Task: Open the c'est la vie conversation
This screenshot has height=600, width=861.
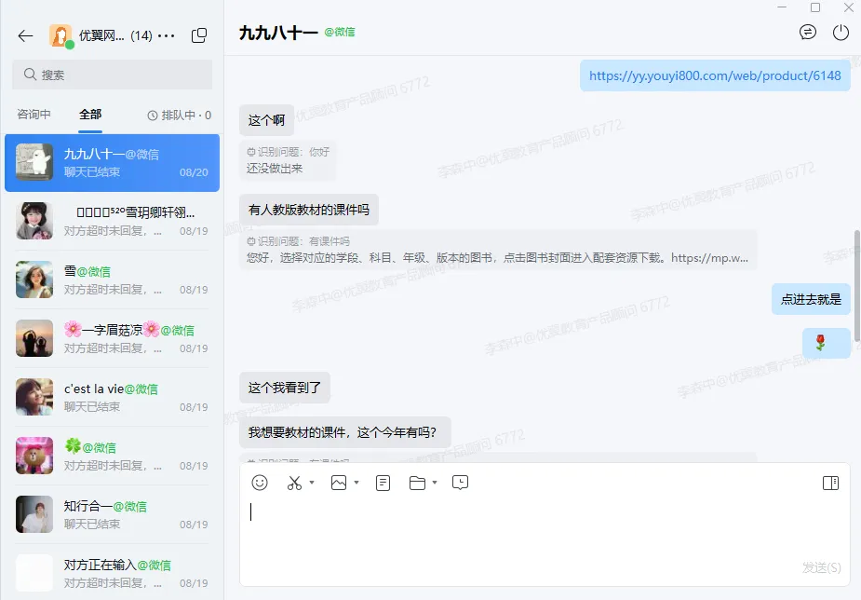Action: tap(112, 398)
